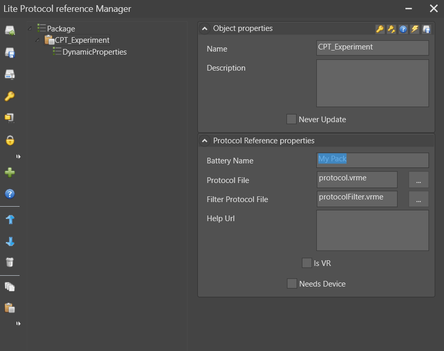Click the lightning bolt icon in Object properties
The height and width of the screenshot is (351, 444).
coord(415,29)
